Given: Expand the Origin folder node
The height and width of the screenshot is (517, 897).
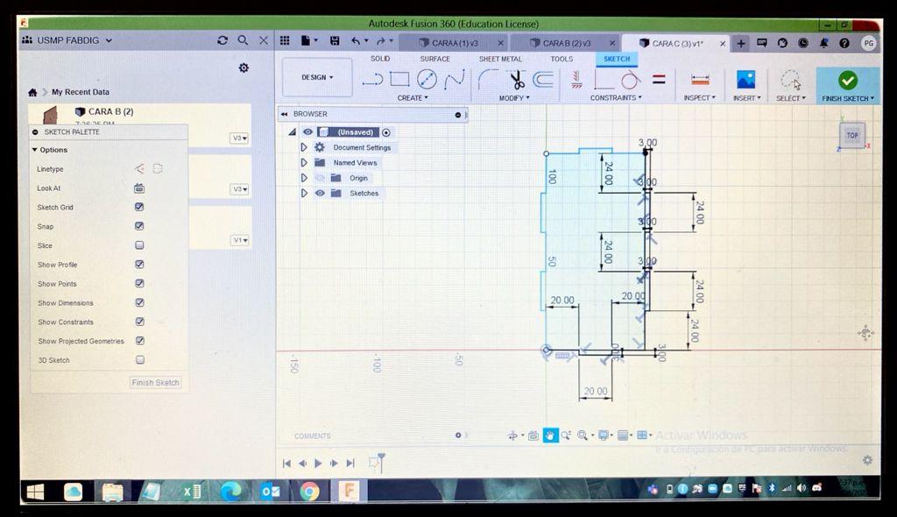Looking at the screenshot, I should tap(304, 178).
